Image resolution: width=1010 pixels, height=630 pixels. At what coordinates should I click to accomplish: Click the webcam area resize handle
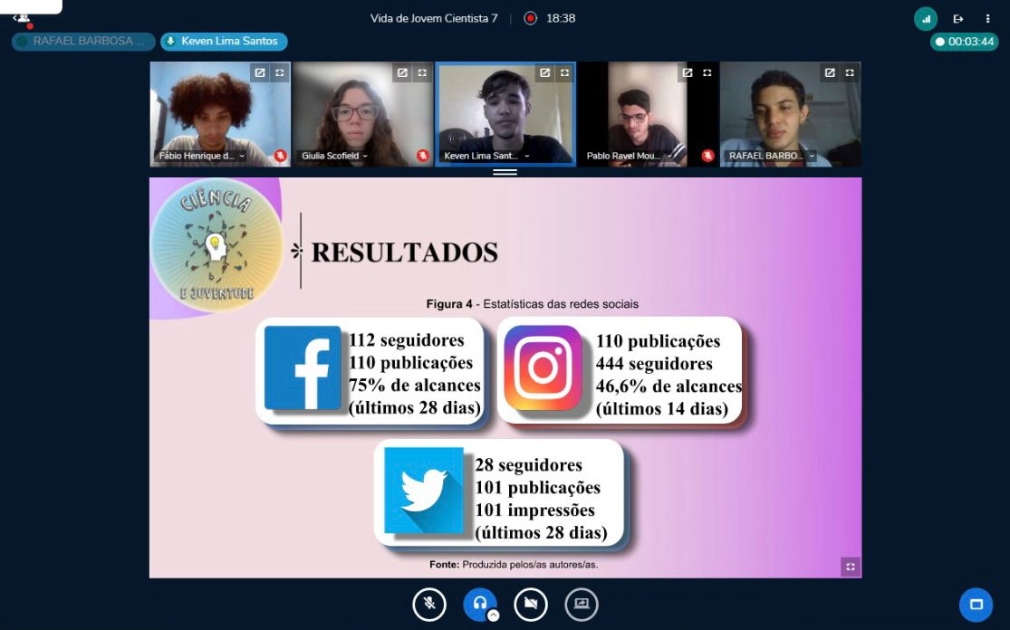click(505, 172)
